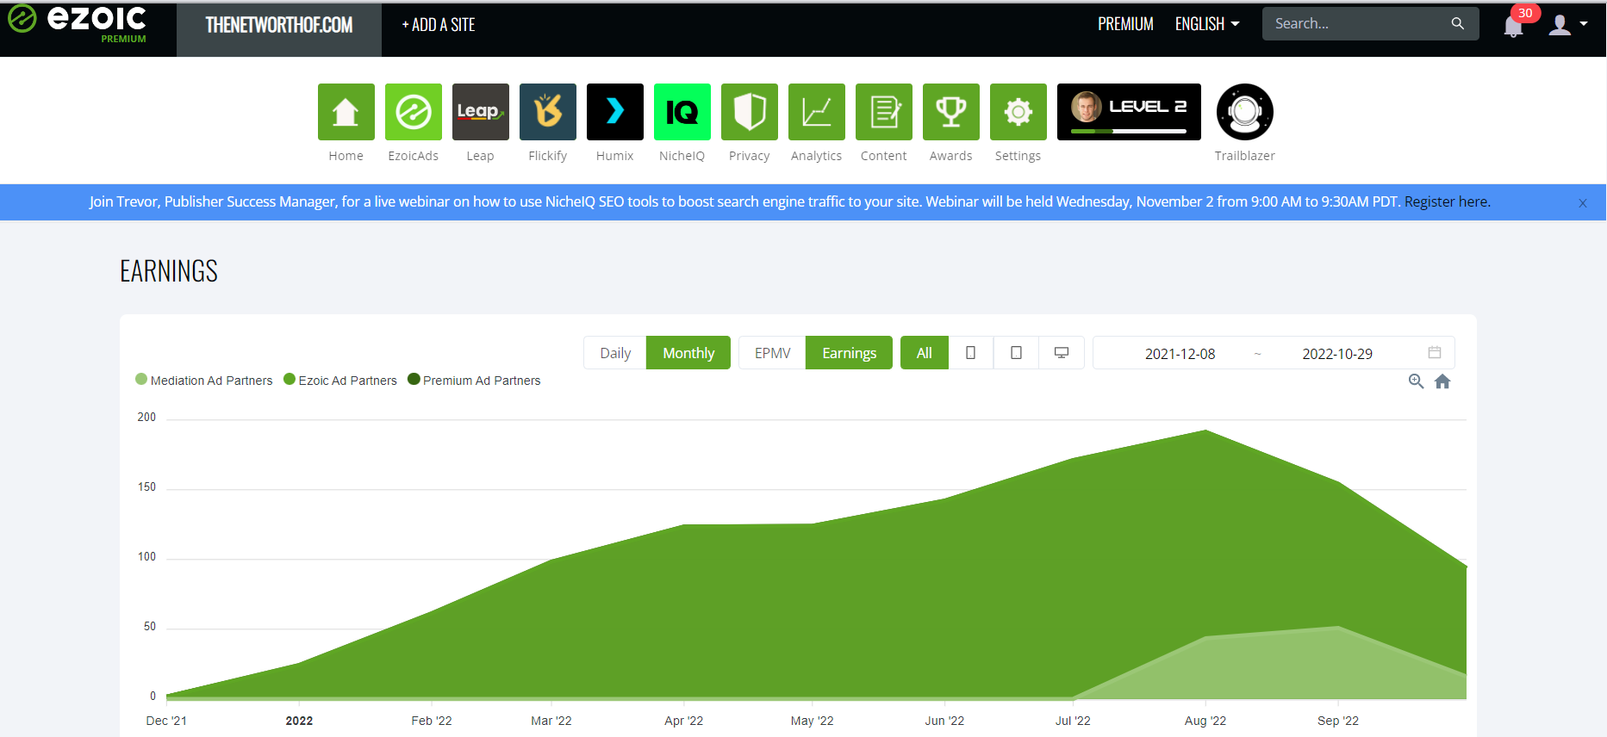Open the Home dashboard icon

[346, 112]
